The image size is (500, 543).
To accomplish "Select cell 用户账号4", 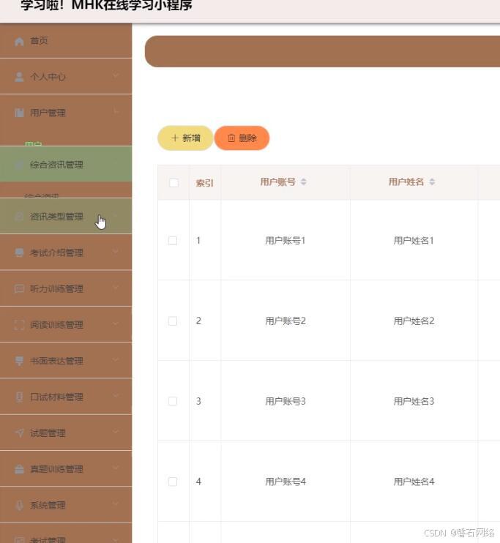I will pyautogui.click(x=286, y=482).
